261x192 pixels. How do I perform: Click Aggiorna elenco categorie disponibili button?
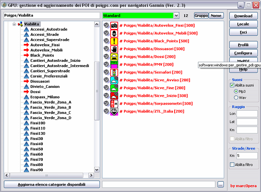(52, 184)
